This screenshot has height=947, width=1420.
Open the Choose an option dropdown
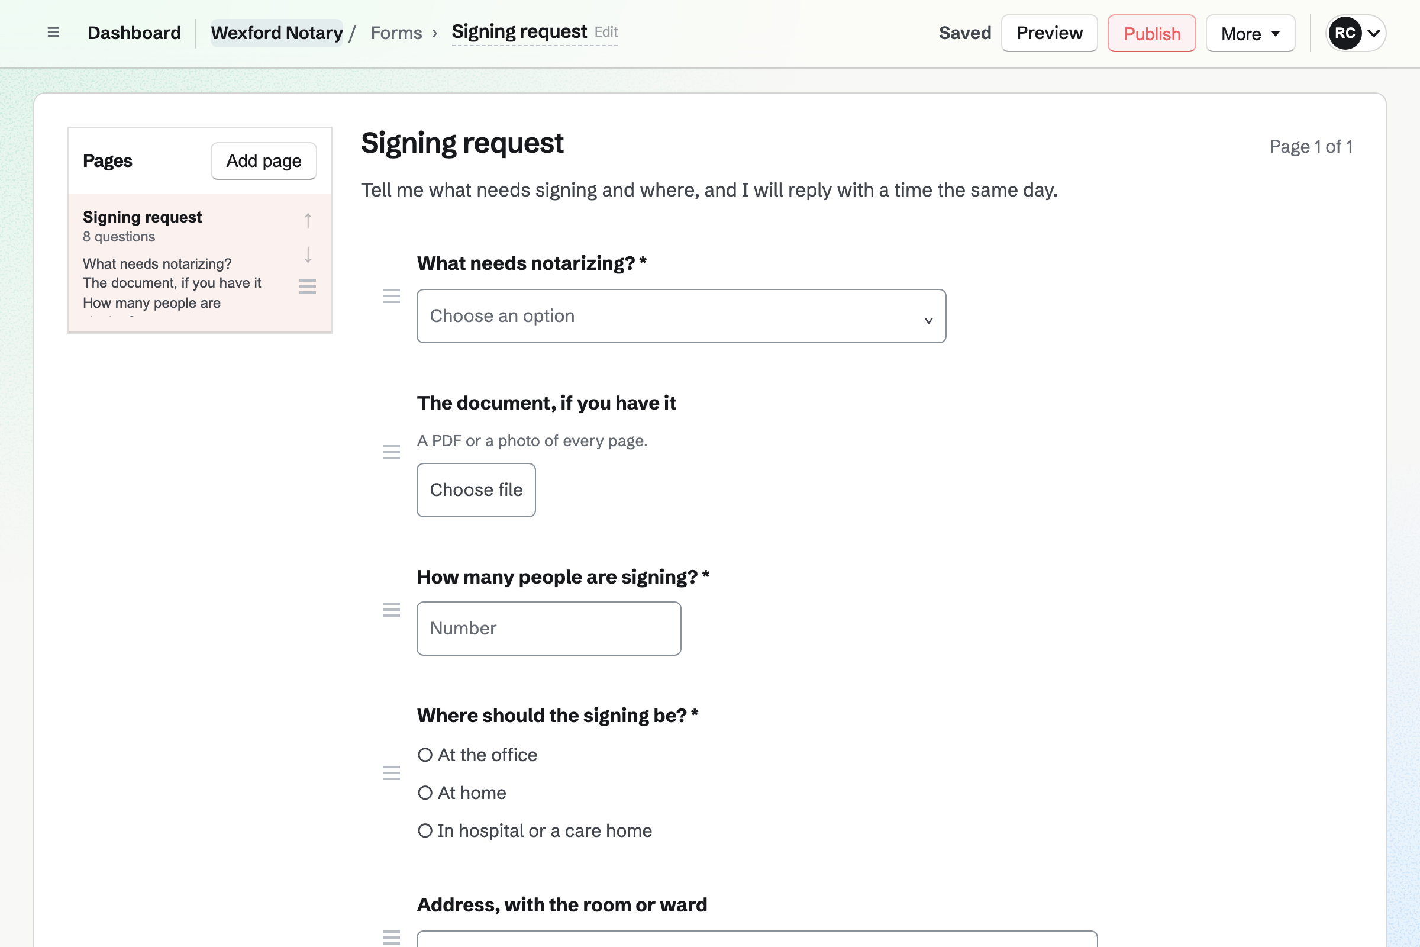click(x=681, y=316)
